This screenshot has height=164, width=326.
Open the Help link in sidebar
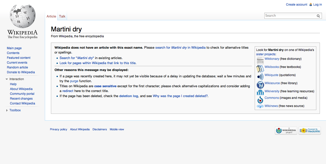pos(13,84)
